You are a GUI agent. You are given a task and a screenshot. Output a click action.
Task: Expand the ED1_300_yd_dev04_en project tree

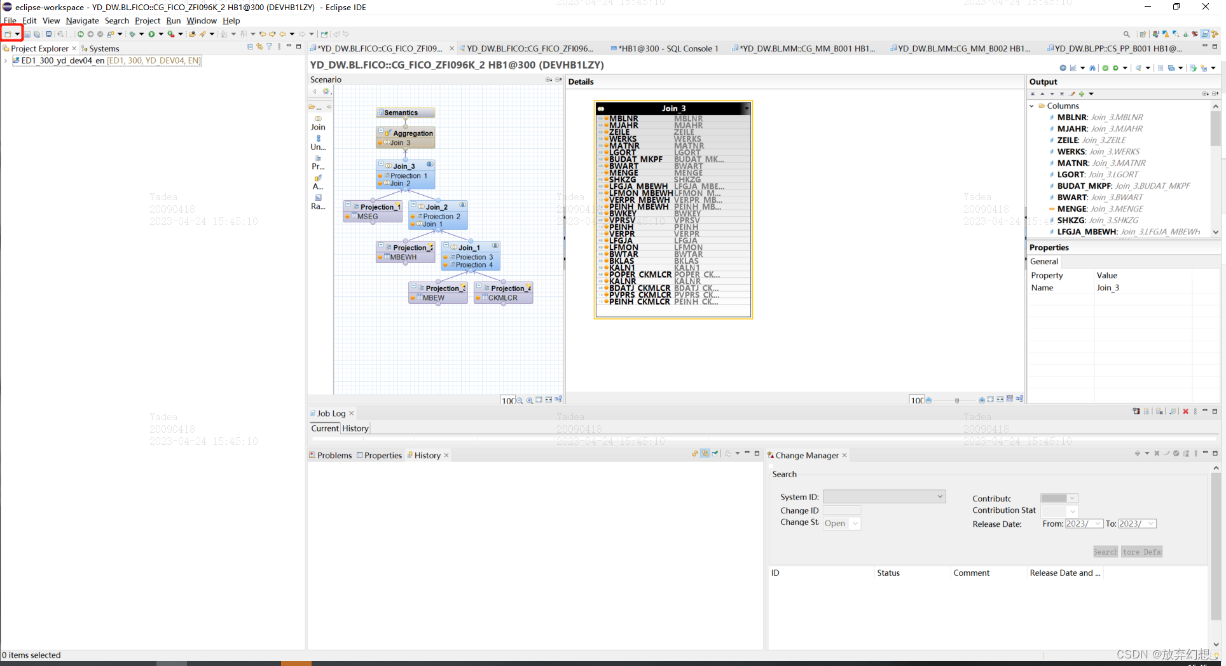point(6,61)
